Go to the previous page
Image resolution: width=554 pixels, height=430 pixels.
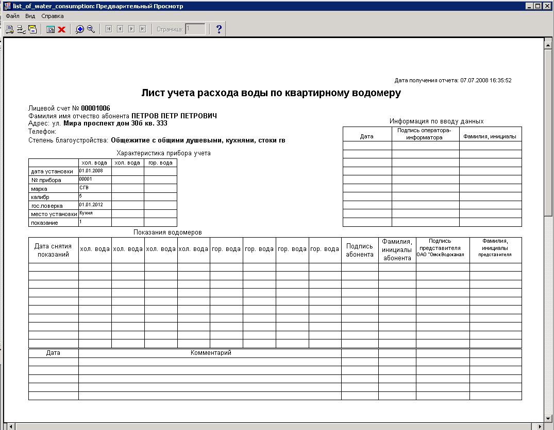point(120,29)
